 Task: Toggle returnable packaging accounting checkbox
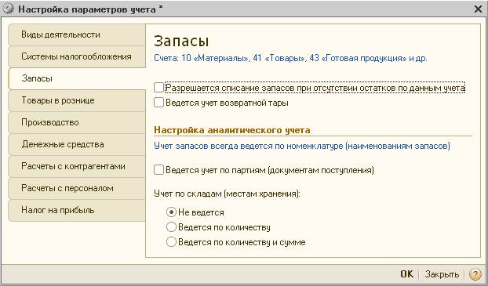(158, 103)
